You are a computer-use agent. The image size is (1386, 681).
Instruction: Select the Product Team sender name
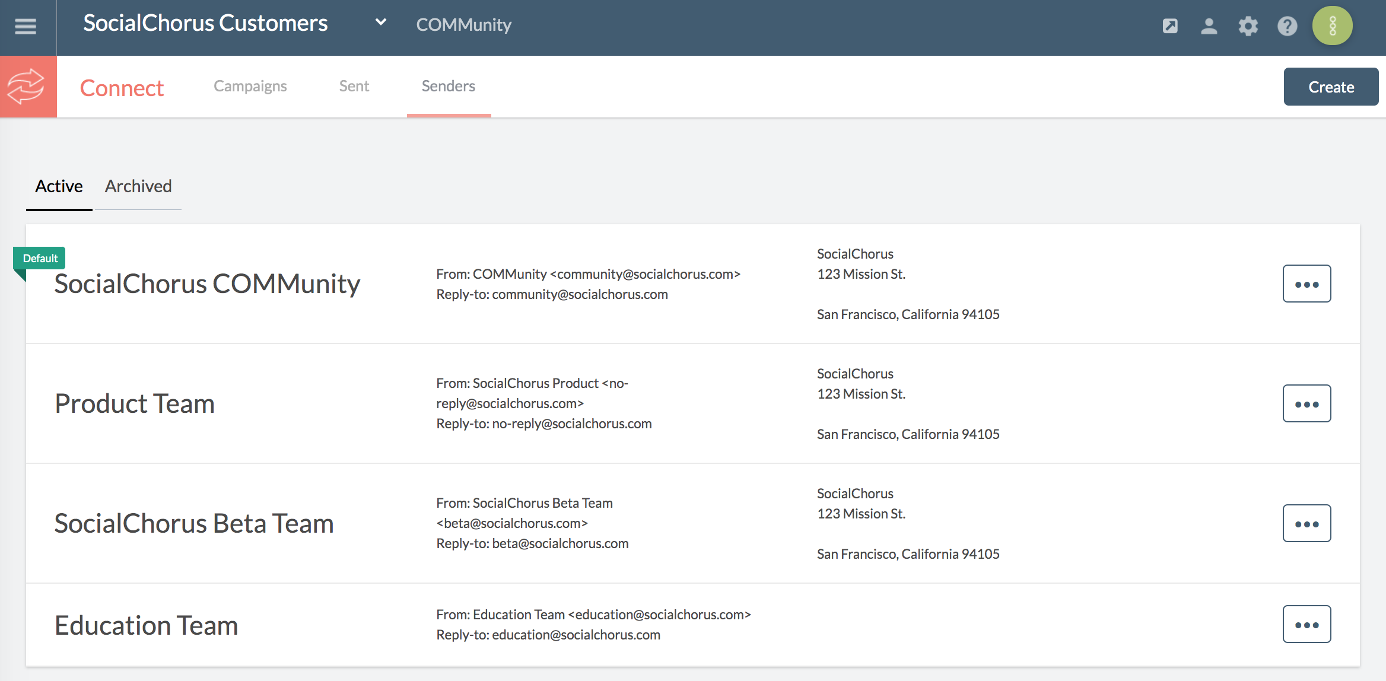click(135, 403)
